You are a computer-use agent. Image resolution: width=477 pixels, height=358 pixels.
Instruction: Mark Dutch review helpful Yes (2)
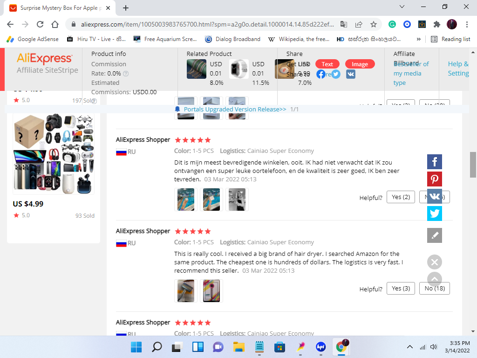point(401,197)
